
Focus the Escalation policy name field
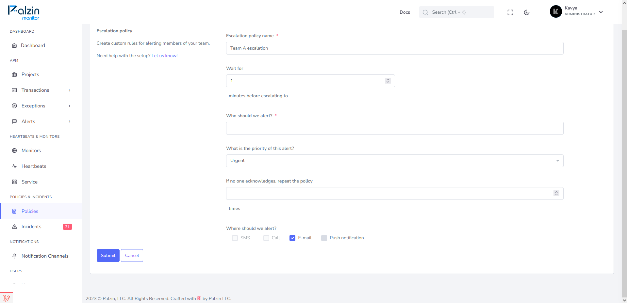click(x=395, y=48)
